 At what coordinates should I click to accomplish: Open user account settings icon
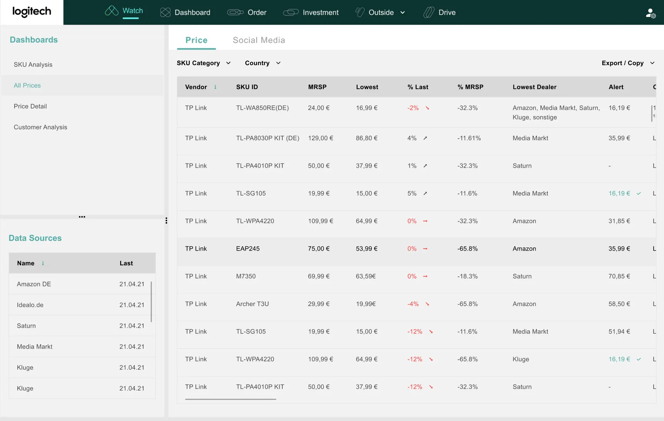[x=651, y=13]
